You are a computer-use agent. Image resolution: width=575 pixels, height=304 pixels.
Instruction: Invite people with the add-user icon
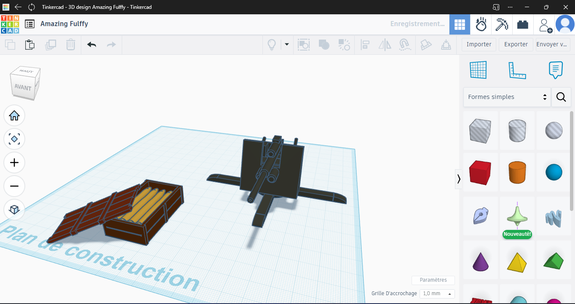click(x=545, y=25)
